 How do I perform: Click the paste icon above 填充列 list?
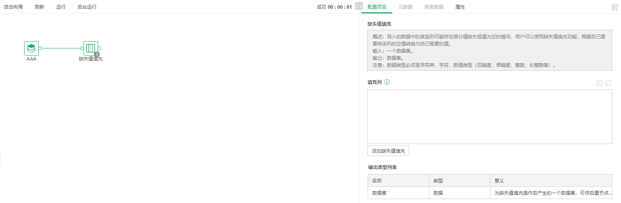point(608,83)
